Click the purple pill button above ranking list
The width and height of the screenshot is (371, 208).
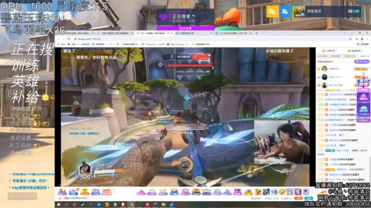pos(362,61)
